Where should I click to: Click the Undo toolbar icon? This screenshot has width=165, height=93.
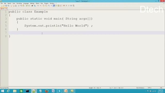(x=27, y=6)
